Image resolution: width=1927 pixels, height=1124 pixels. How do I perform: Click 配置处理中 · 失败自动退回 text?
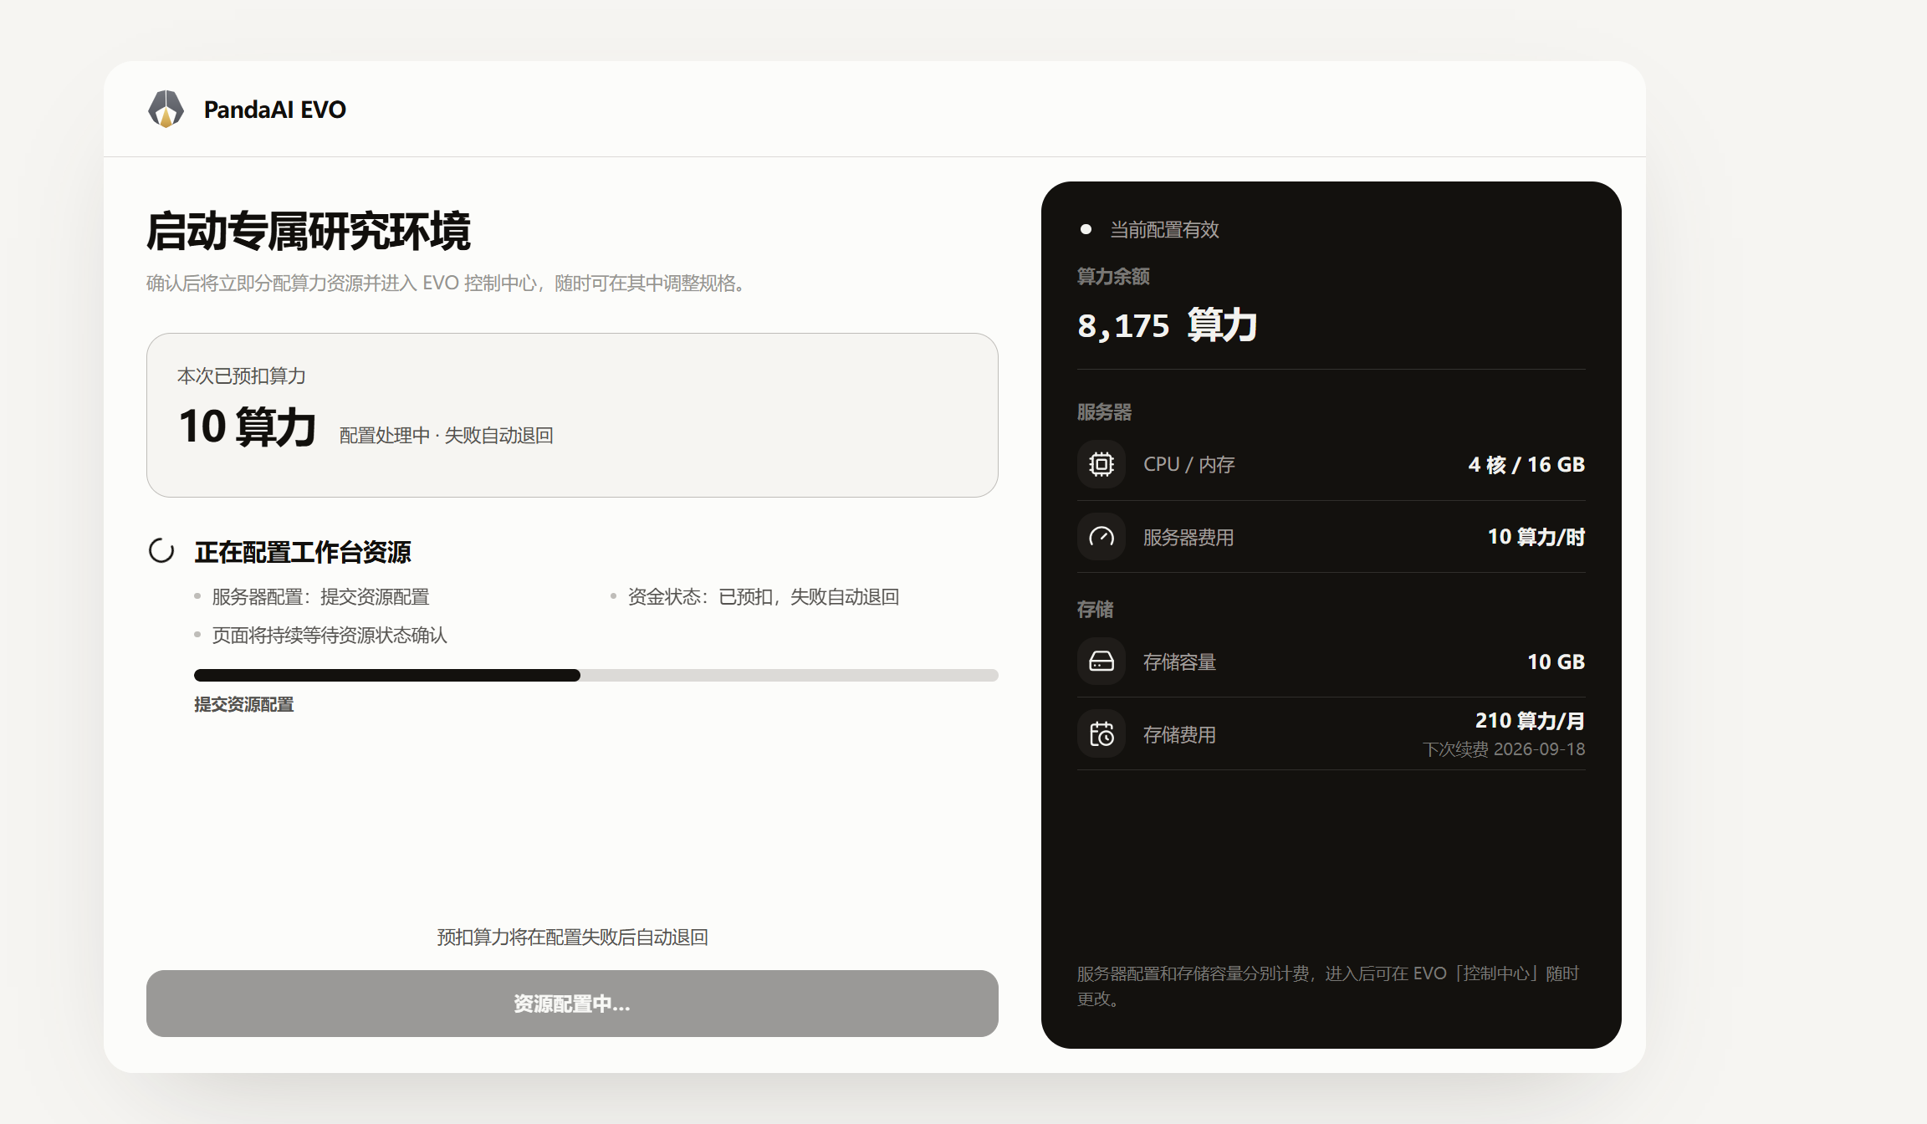pyautogui.click(x=446, y=436)
